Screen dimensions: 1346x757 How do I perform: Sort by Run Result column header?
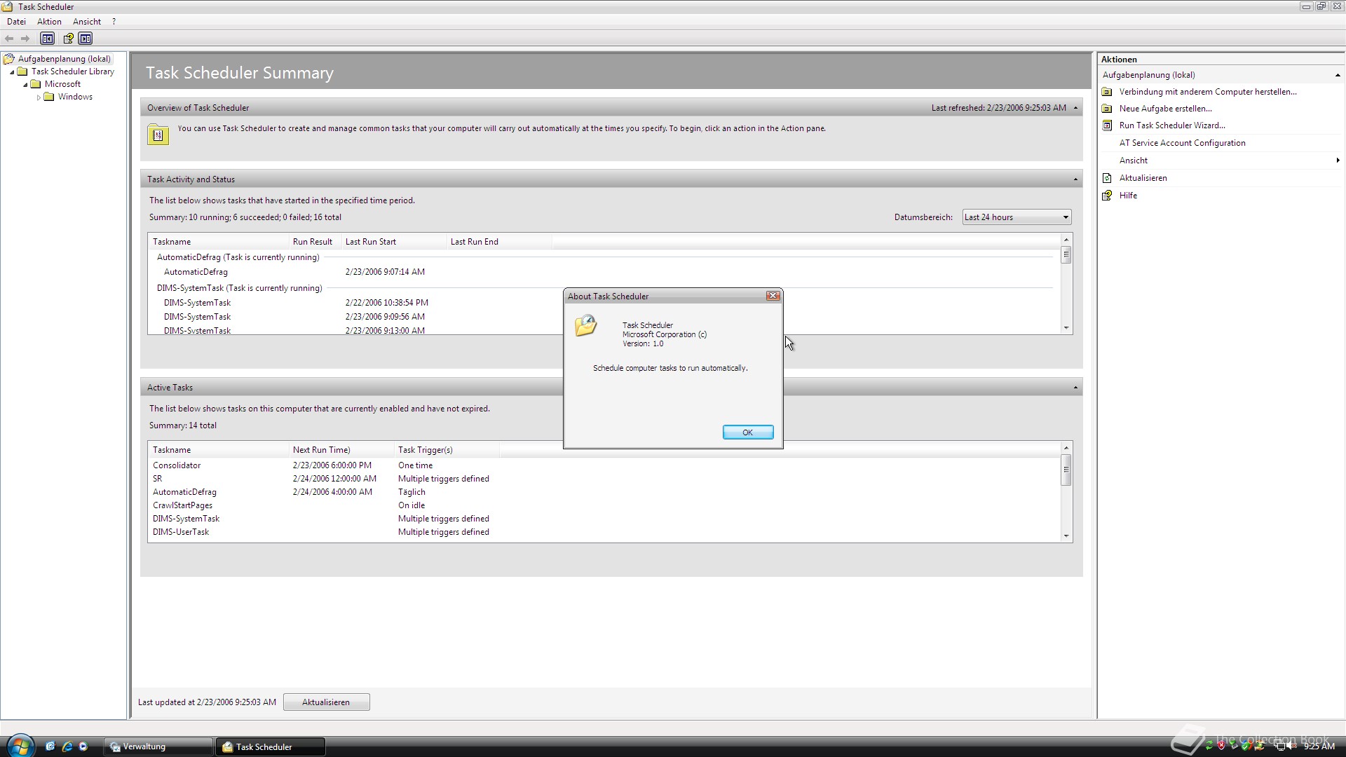click(314, 242)
